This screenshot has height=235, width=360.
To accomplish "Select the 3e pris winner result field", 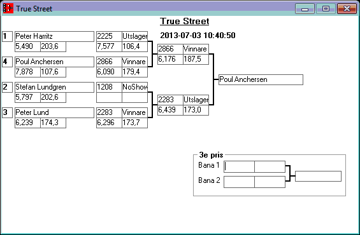I will 318,176.
